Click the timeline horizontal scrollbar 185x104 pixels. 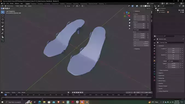(77, 98)
